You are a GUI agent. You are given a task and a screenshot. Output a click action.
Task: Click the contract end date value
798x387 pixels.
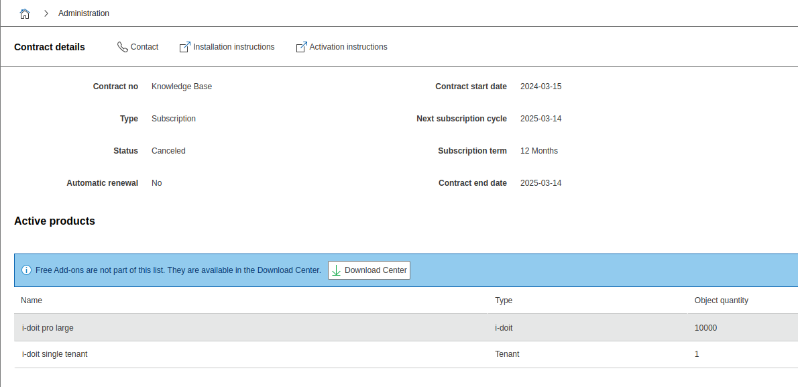pyautogui.click(x=541, y=183)
